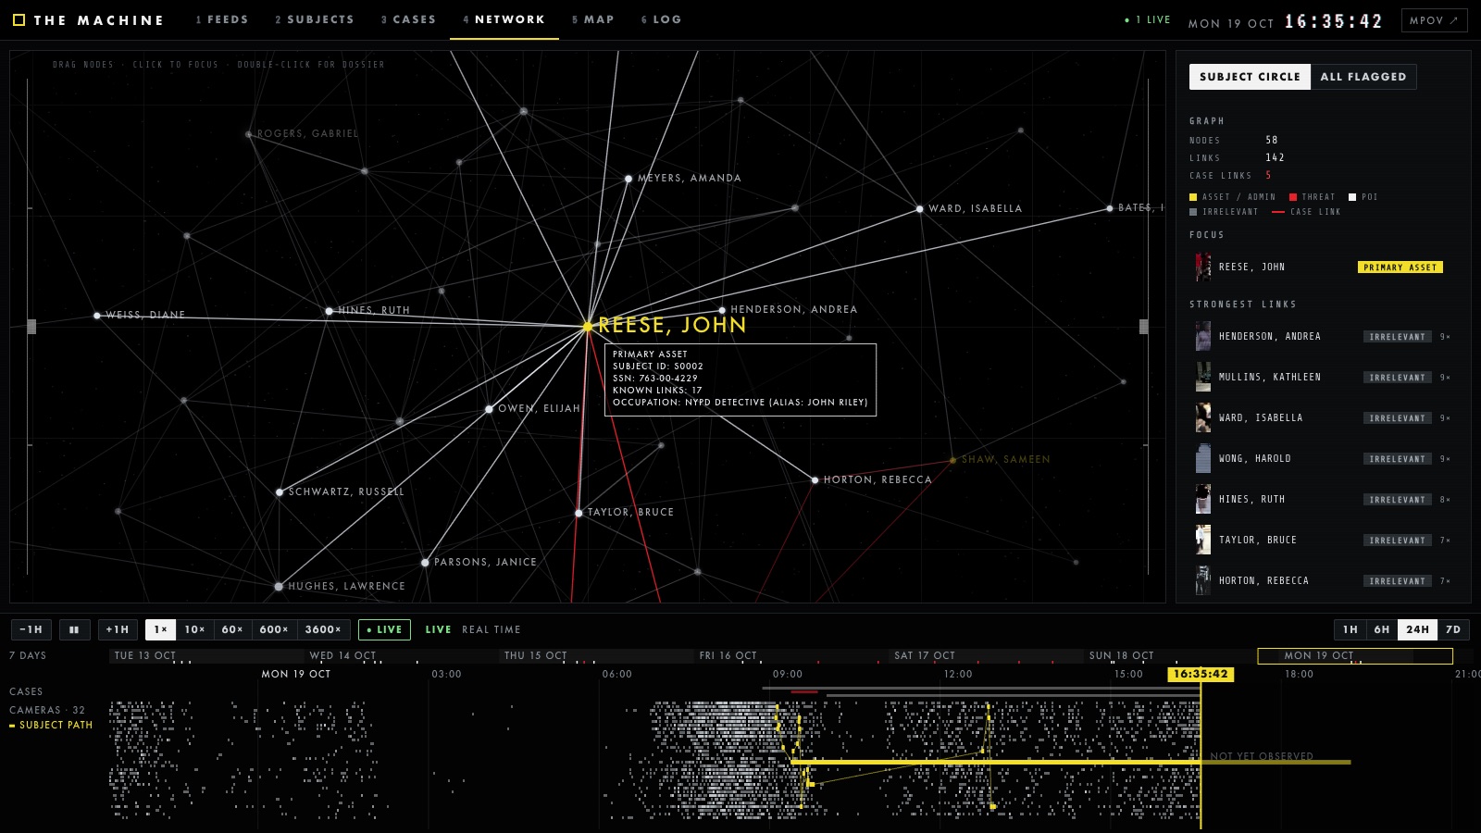Click the green LIVE button

pyautogui.click(x=385, y=629)
